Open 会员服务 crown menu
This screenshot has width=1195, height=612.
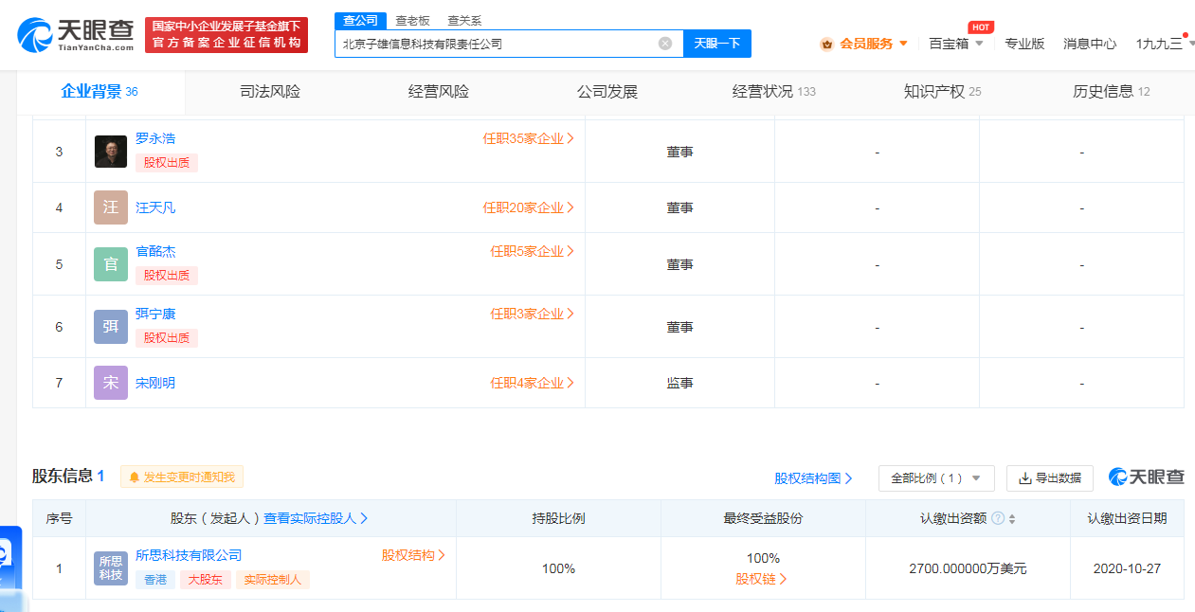coord(863,44)
